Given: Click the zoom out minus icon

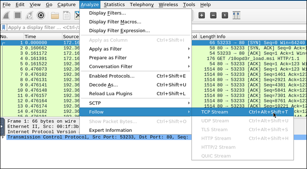Looking at the screenshot, I should (213, 15).
